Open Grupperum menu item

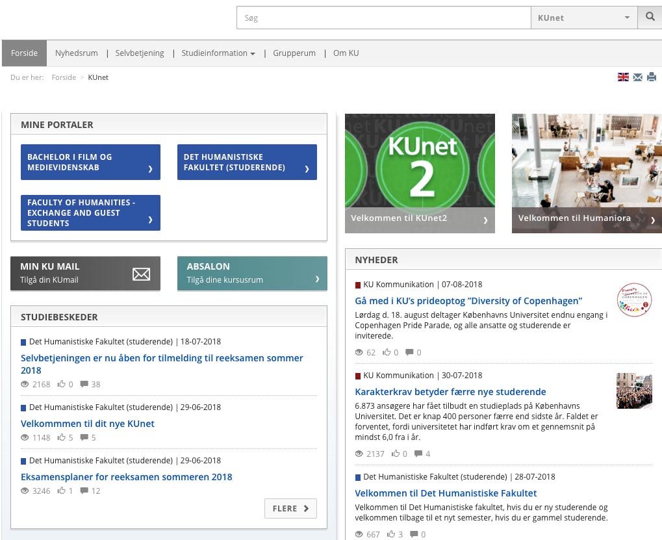294,53
